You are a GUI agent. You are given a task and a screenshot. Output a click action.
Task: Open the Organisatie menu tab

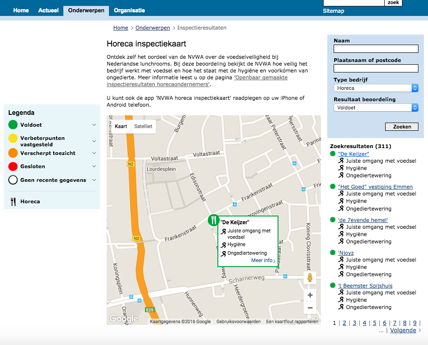[129, 10]
